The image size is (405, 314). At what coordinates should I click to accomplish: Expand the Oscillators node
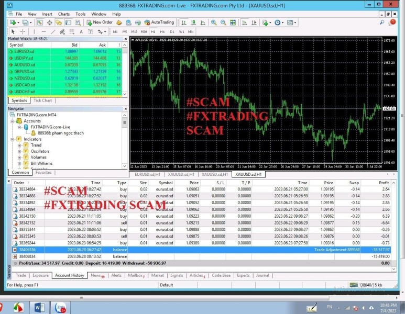pos(19,151)
